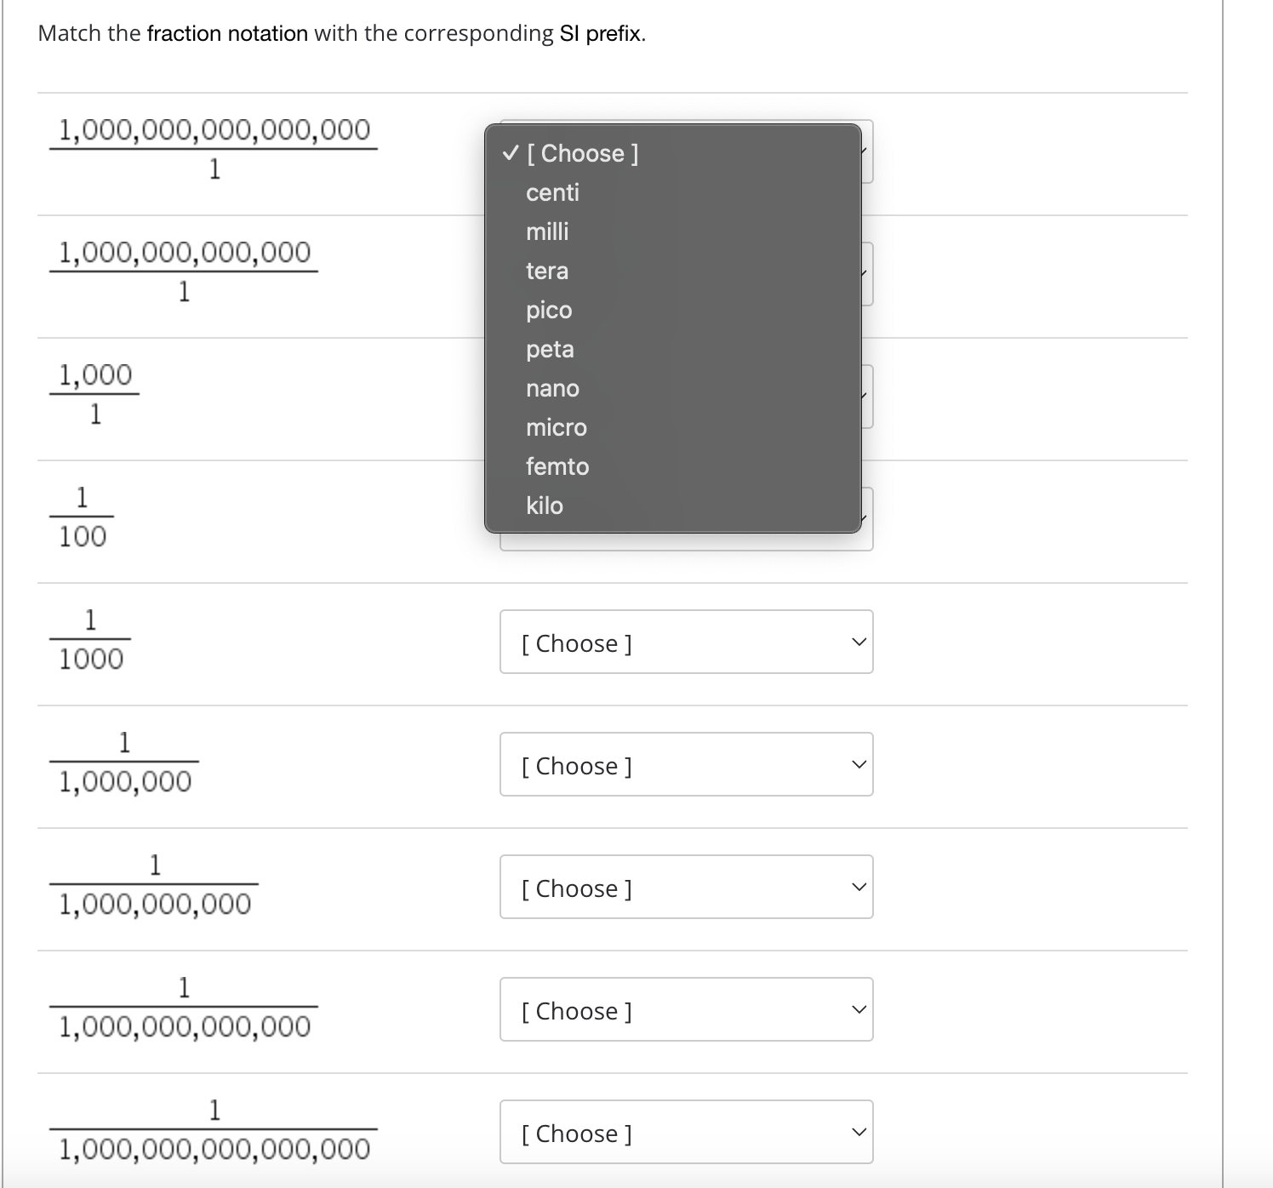Click the chevron on the 1/1,000,000 dropdown
The width and height of the screenshot is (1273, 1188).
pos(859,765)
